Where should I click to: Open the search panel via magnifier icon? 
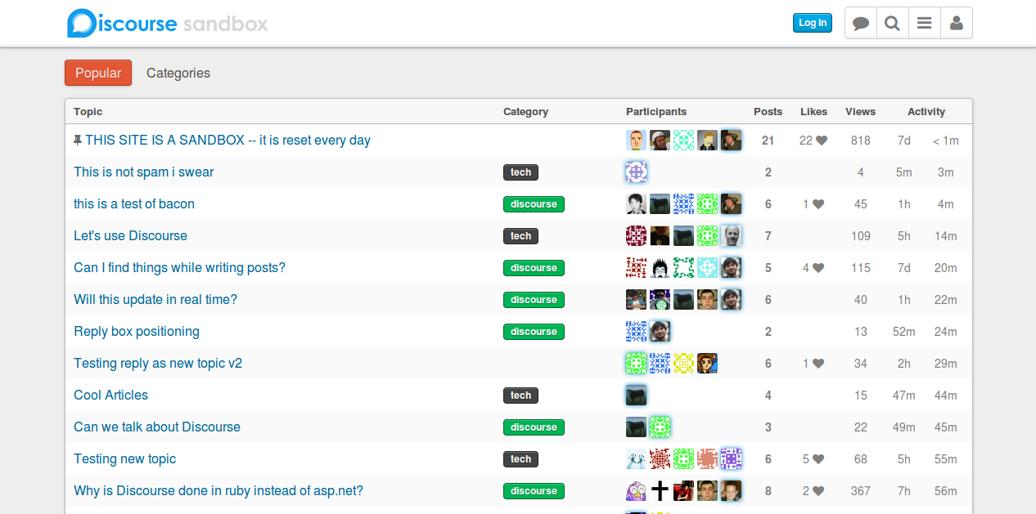click(x=892, y=22)
